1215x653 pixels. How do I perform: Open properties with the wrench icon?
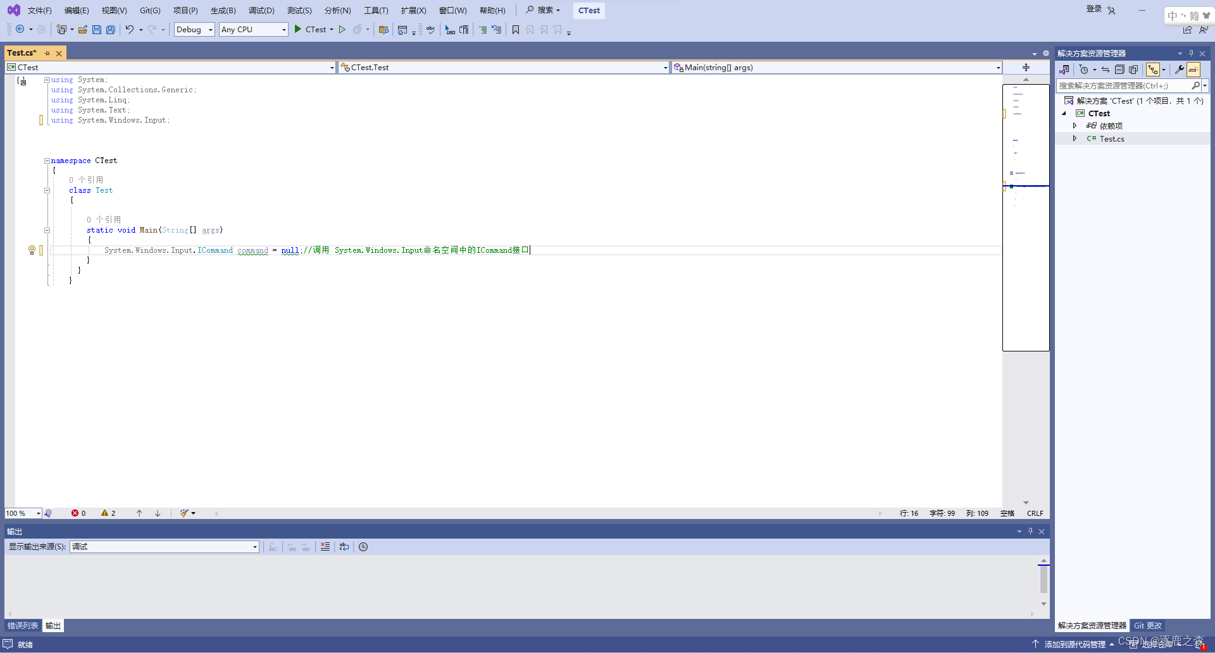click(x=1180, y=70)
